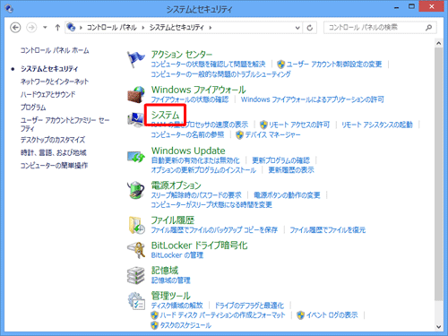Click the BitLocker keys icon

coord(136,250)
